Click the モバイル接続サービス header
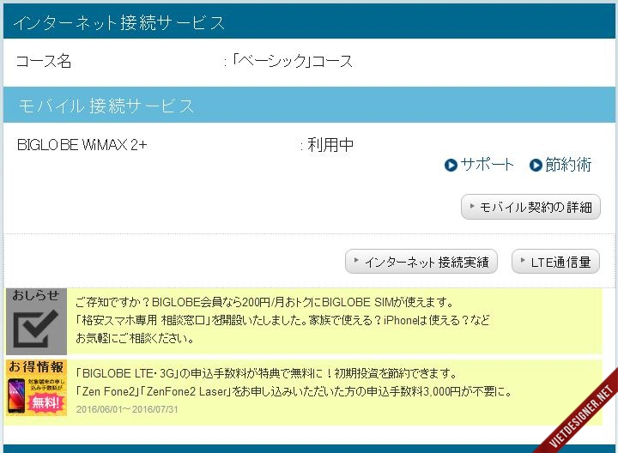Screen dimensions: 618x453 309,106
